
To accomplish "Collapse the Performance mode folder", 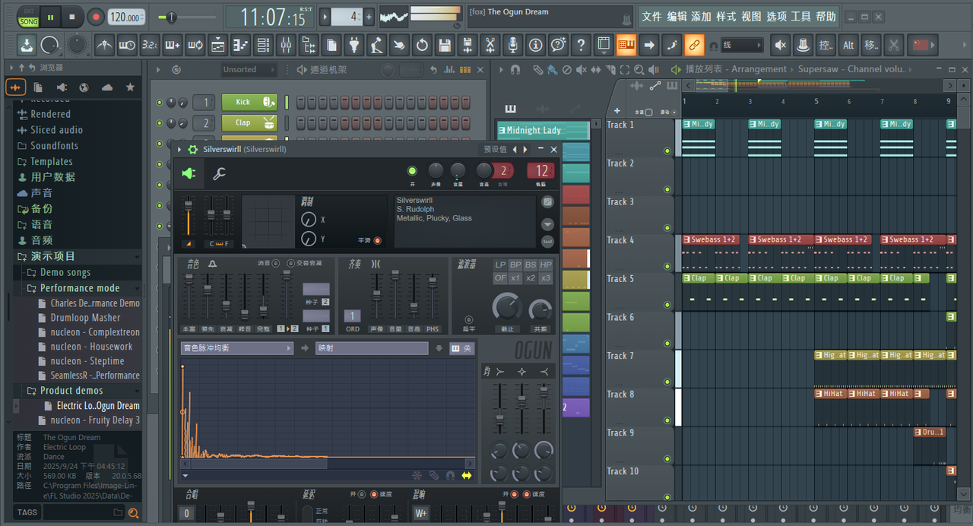I will pos(80,288).
